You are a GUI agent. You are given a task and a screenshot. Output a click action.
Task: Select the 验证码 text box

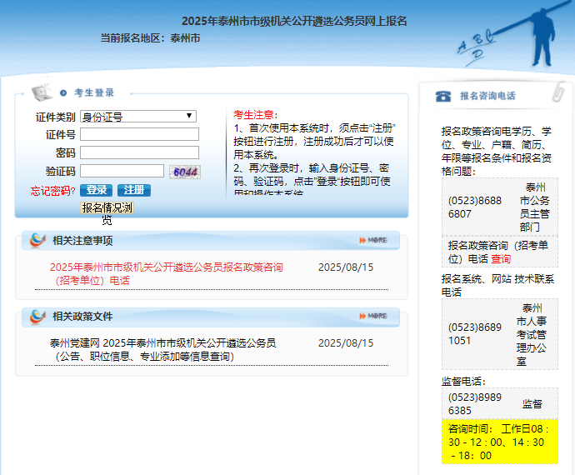point(122,171)
